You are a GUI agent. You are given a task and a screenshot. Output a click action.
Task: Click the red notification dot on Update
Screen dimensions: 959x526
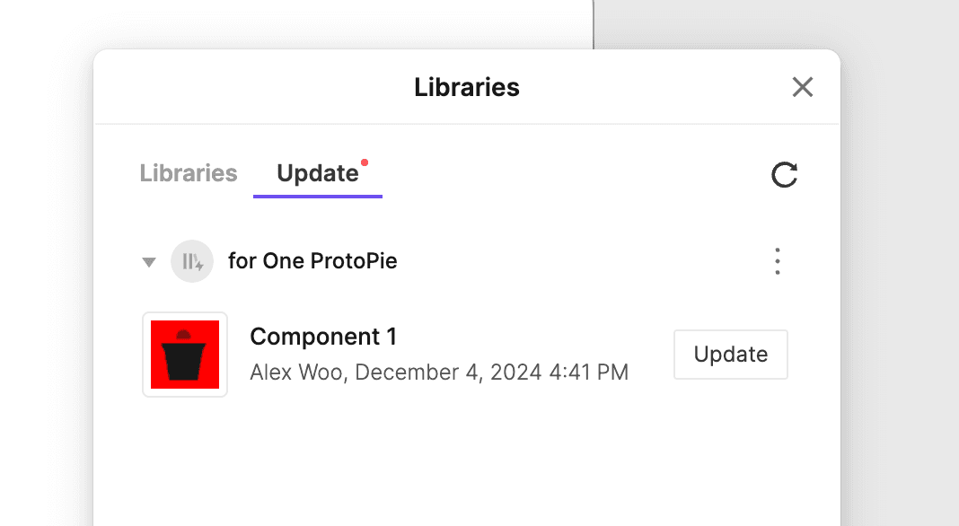coord(365,162)
